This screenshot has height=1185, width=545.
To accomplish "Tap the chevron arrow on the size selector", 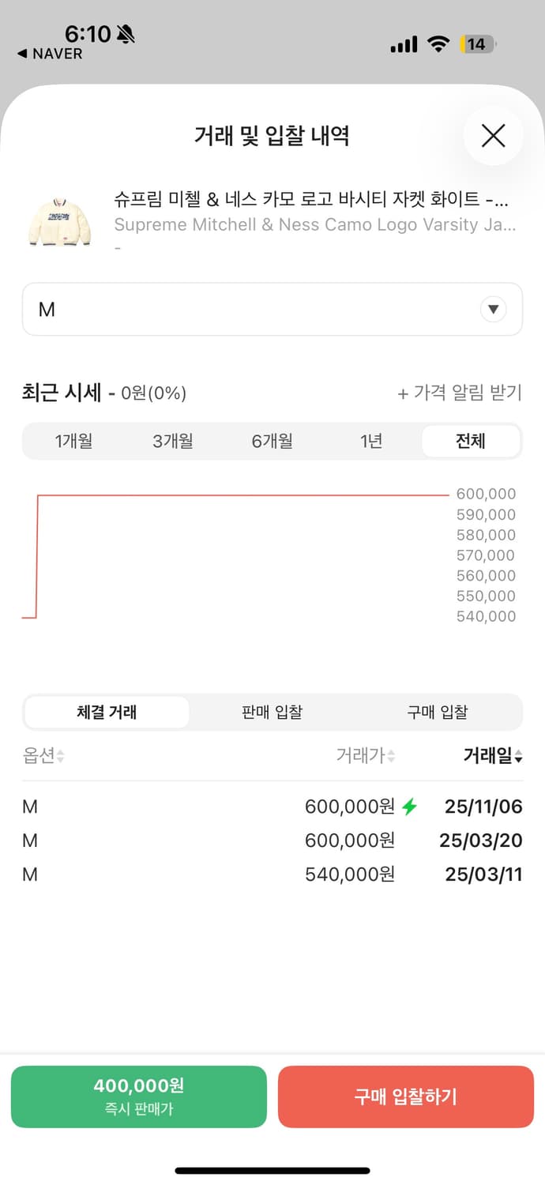I will click(x=493, y=309).
